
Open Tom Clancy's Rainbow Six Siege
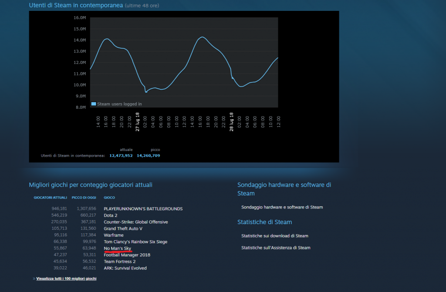tap(135, 242)
